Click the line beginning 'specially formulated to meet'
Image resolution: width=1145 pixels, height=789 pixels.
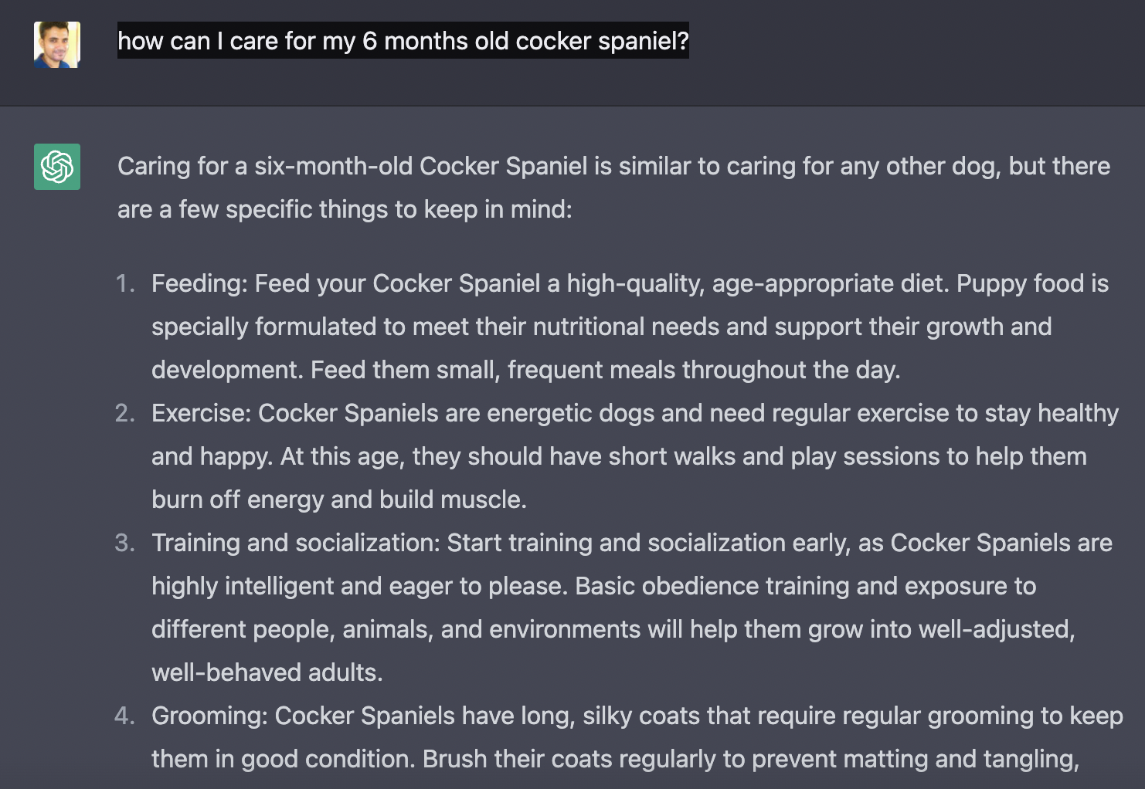tap(601, 327)
